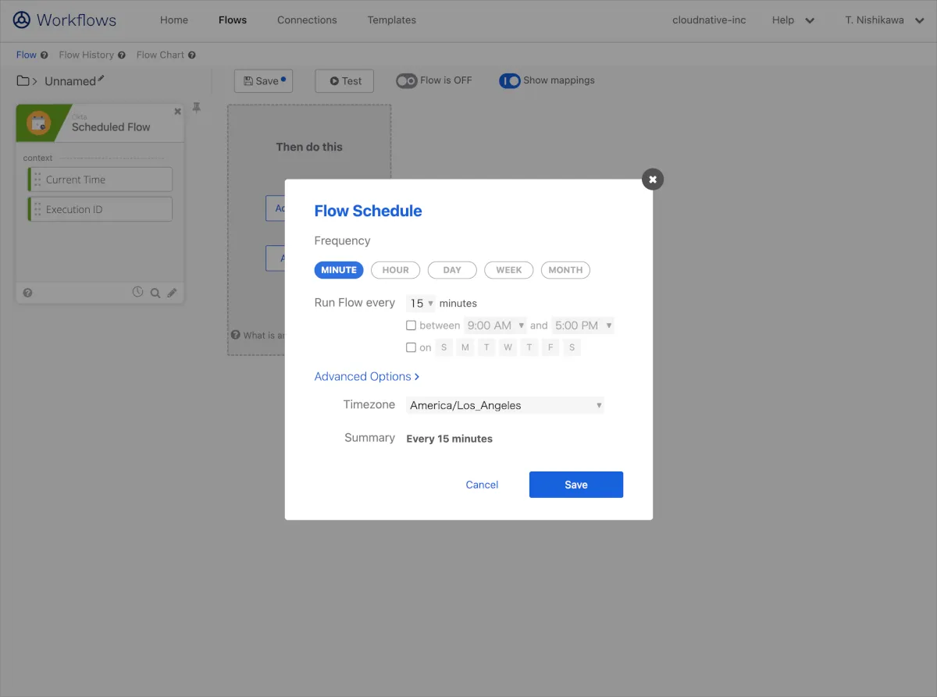Viewport: 937px width, 697px height.
Task: Toggle the Show mappings switch
Action: (510, 80)
